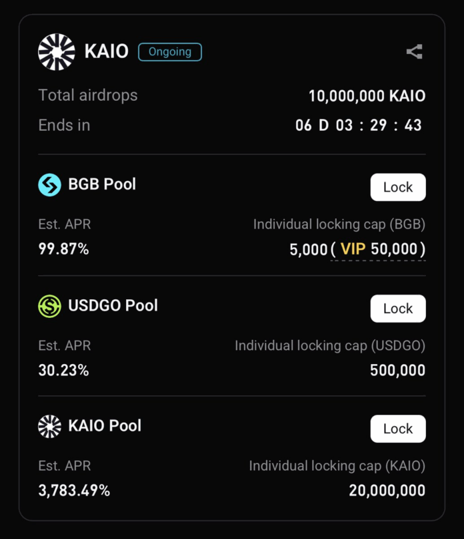
Task: Lock tokens in the BGB Pool
Action: [398, 187]
